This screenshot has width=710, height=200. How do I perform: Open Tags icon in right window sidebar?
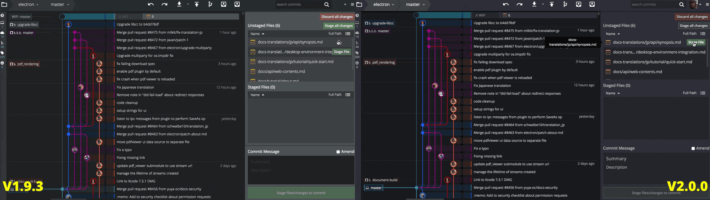tap(357, 53)
